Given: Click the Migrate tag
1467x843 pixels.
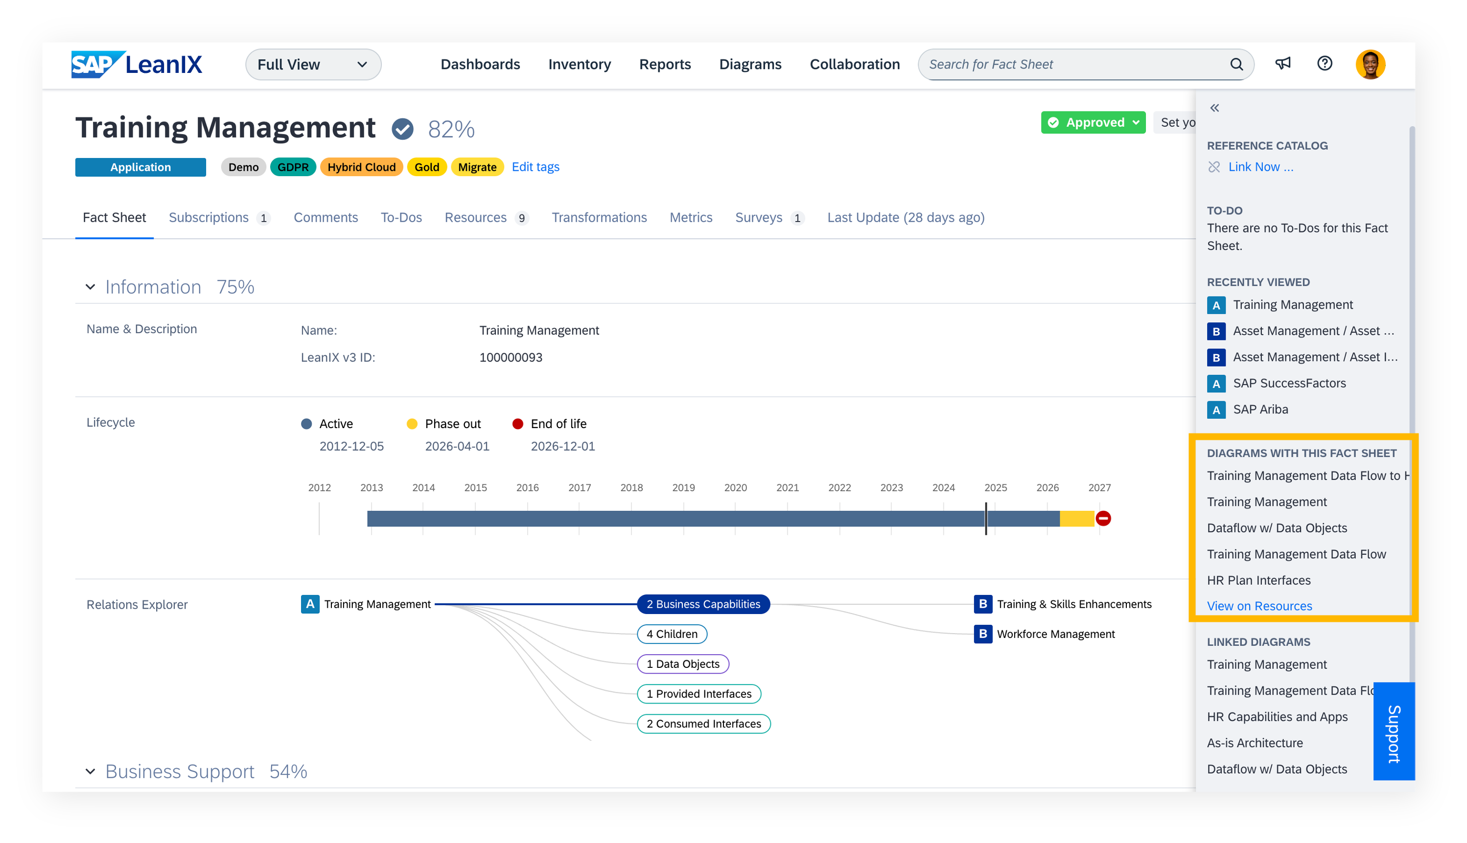Looking at the screenshot, I should pyautogui.click(x=477, y=167).
